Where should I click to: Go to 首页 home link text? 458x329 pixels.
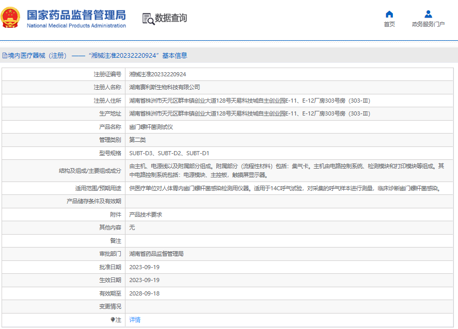[x=389, y=24]
